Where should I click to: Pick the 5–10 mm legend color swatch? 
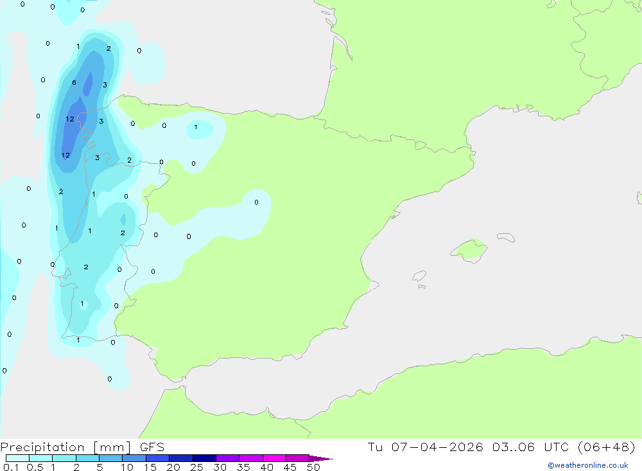[111, 458]
